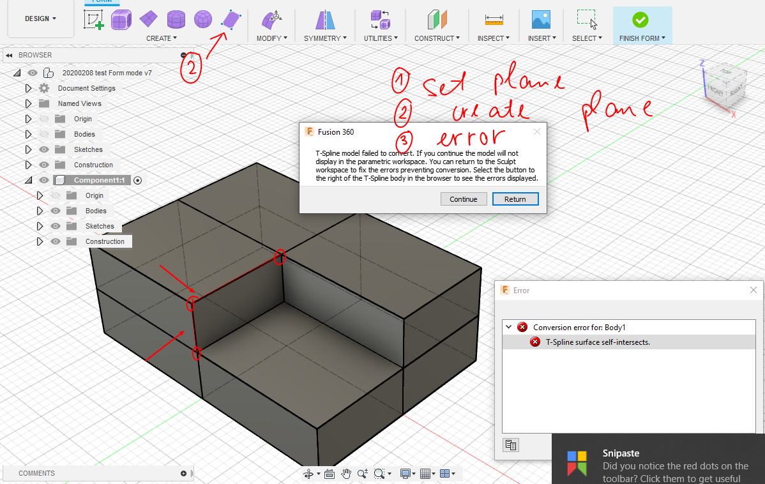Select the Plane primitive tool
The height and width of the screenshot is (484, 765).
[149, 19]
